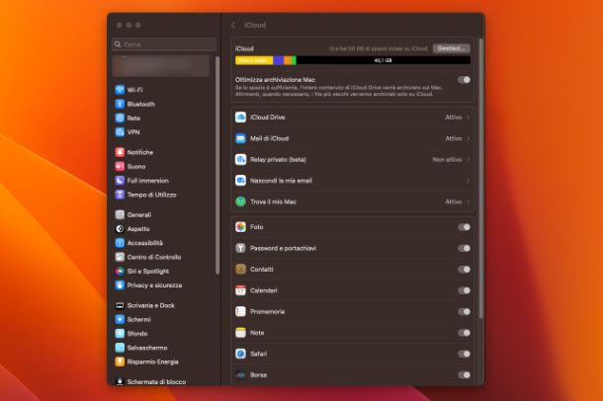Viewport: 603px width, 401px height.
Task: Click the Safari compass icon
Action: click(241, 354)
